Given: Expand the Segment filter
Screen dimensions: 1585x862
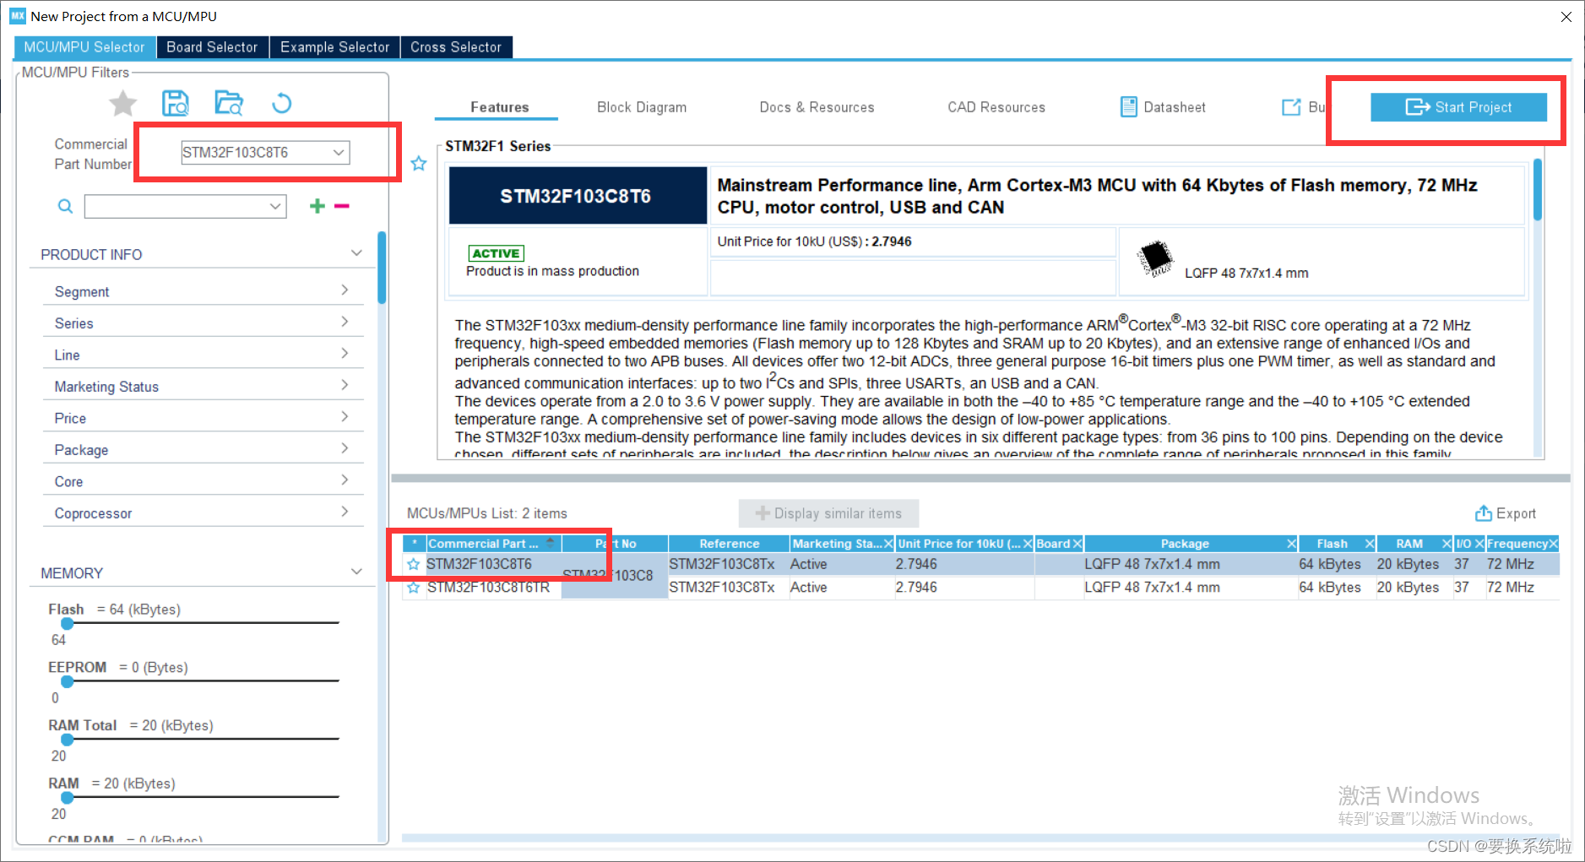Looking at the screenshot, I should (x=203, y=291).
